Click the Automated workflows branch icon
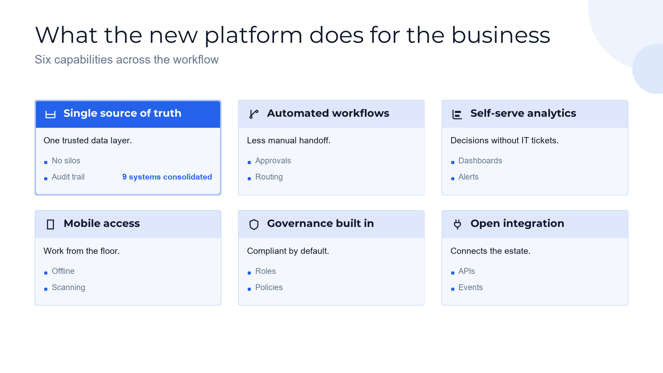663x373 pixels. [254, 114]
